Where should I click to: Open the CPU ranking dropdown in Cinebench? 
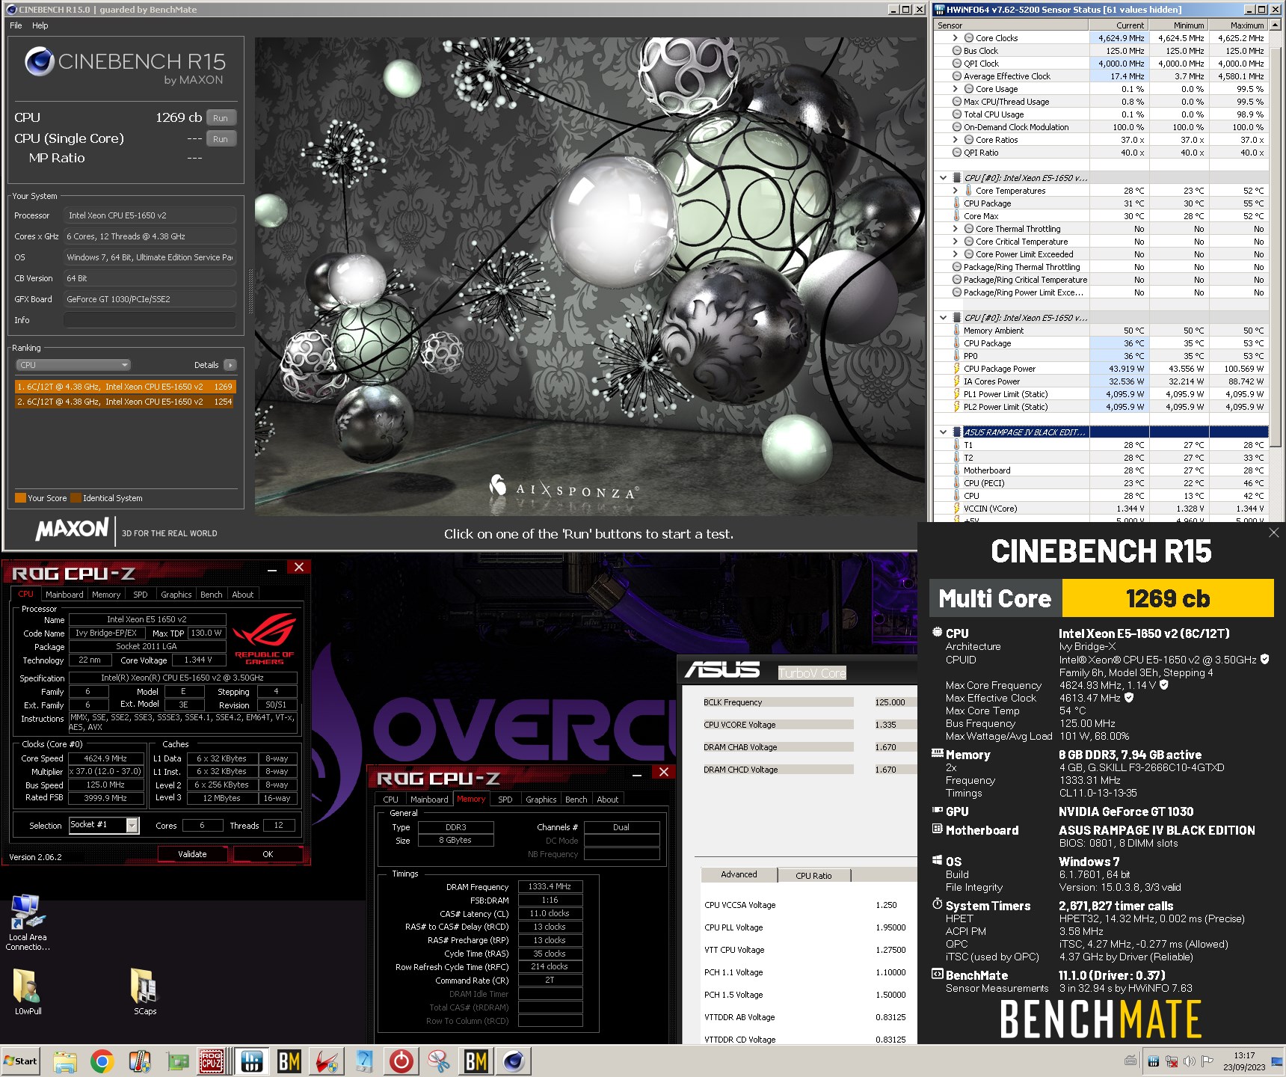pyautogui.click(x=73, y=365)
